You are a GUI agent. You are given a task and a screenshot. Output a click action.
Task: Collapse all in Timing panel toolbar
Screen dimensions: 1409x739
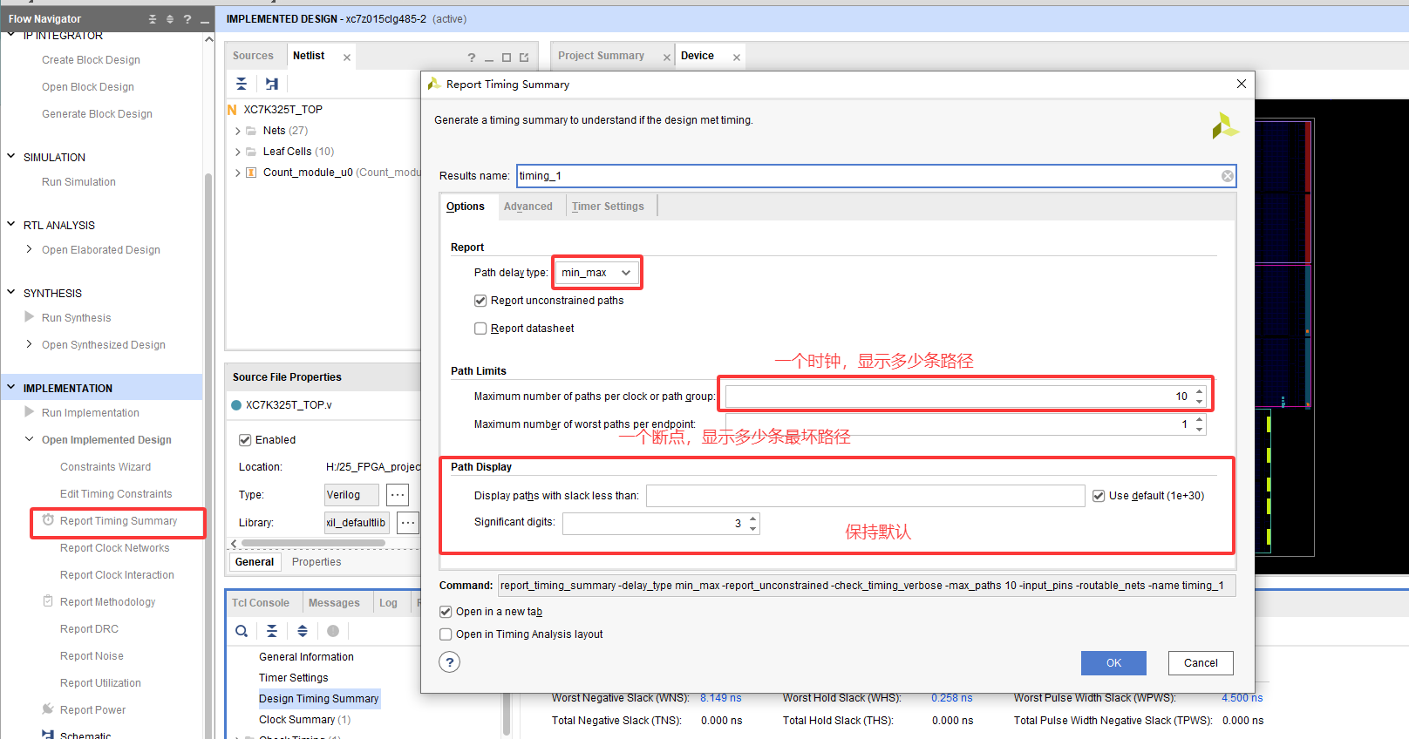272,631
